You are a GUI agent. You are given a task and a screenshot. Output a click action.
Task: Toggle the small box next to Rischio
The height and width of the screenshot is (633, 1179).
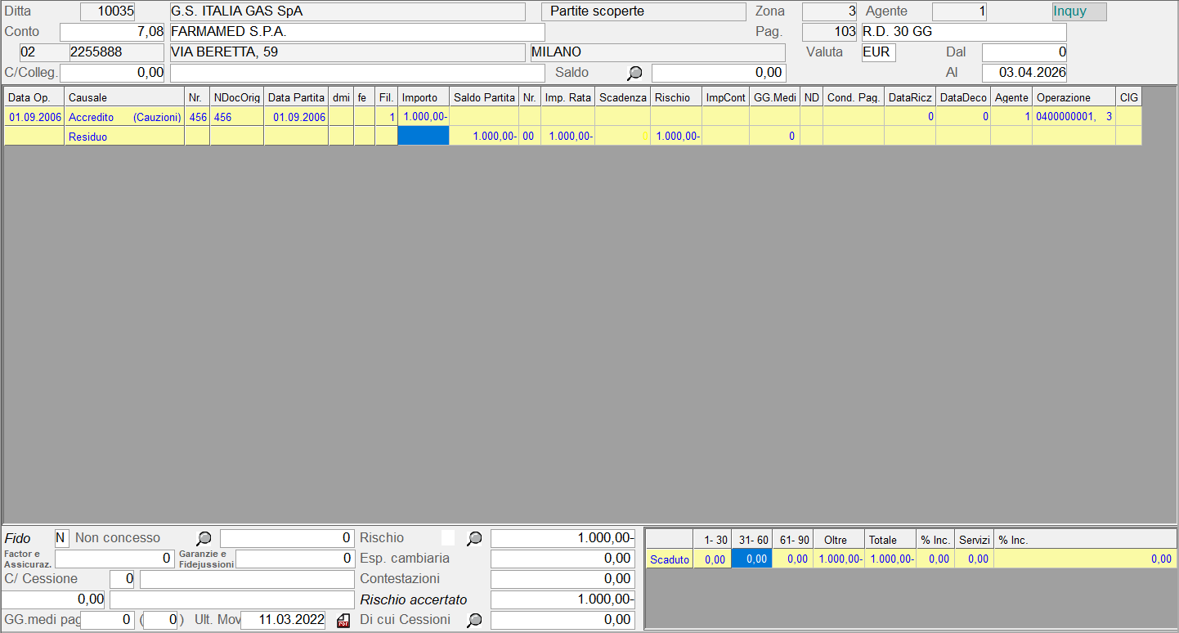pyautogui.click(x=447, y=538)
